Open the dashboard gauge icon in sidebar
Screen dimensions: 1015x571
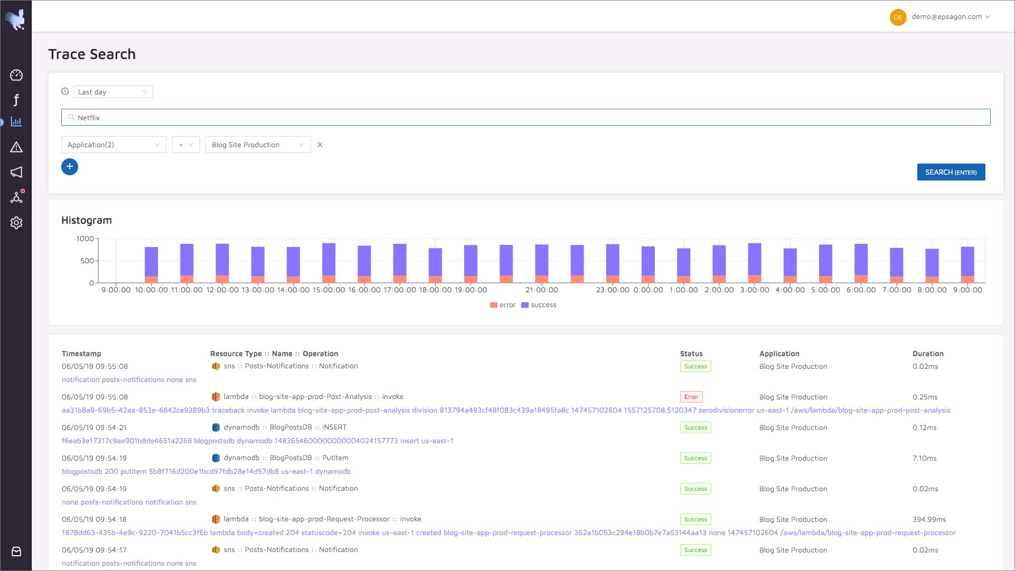click(16, 75)
